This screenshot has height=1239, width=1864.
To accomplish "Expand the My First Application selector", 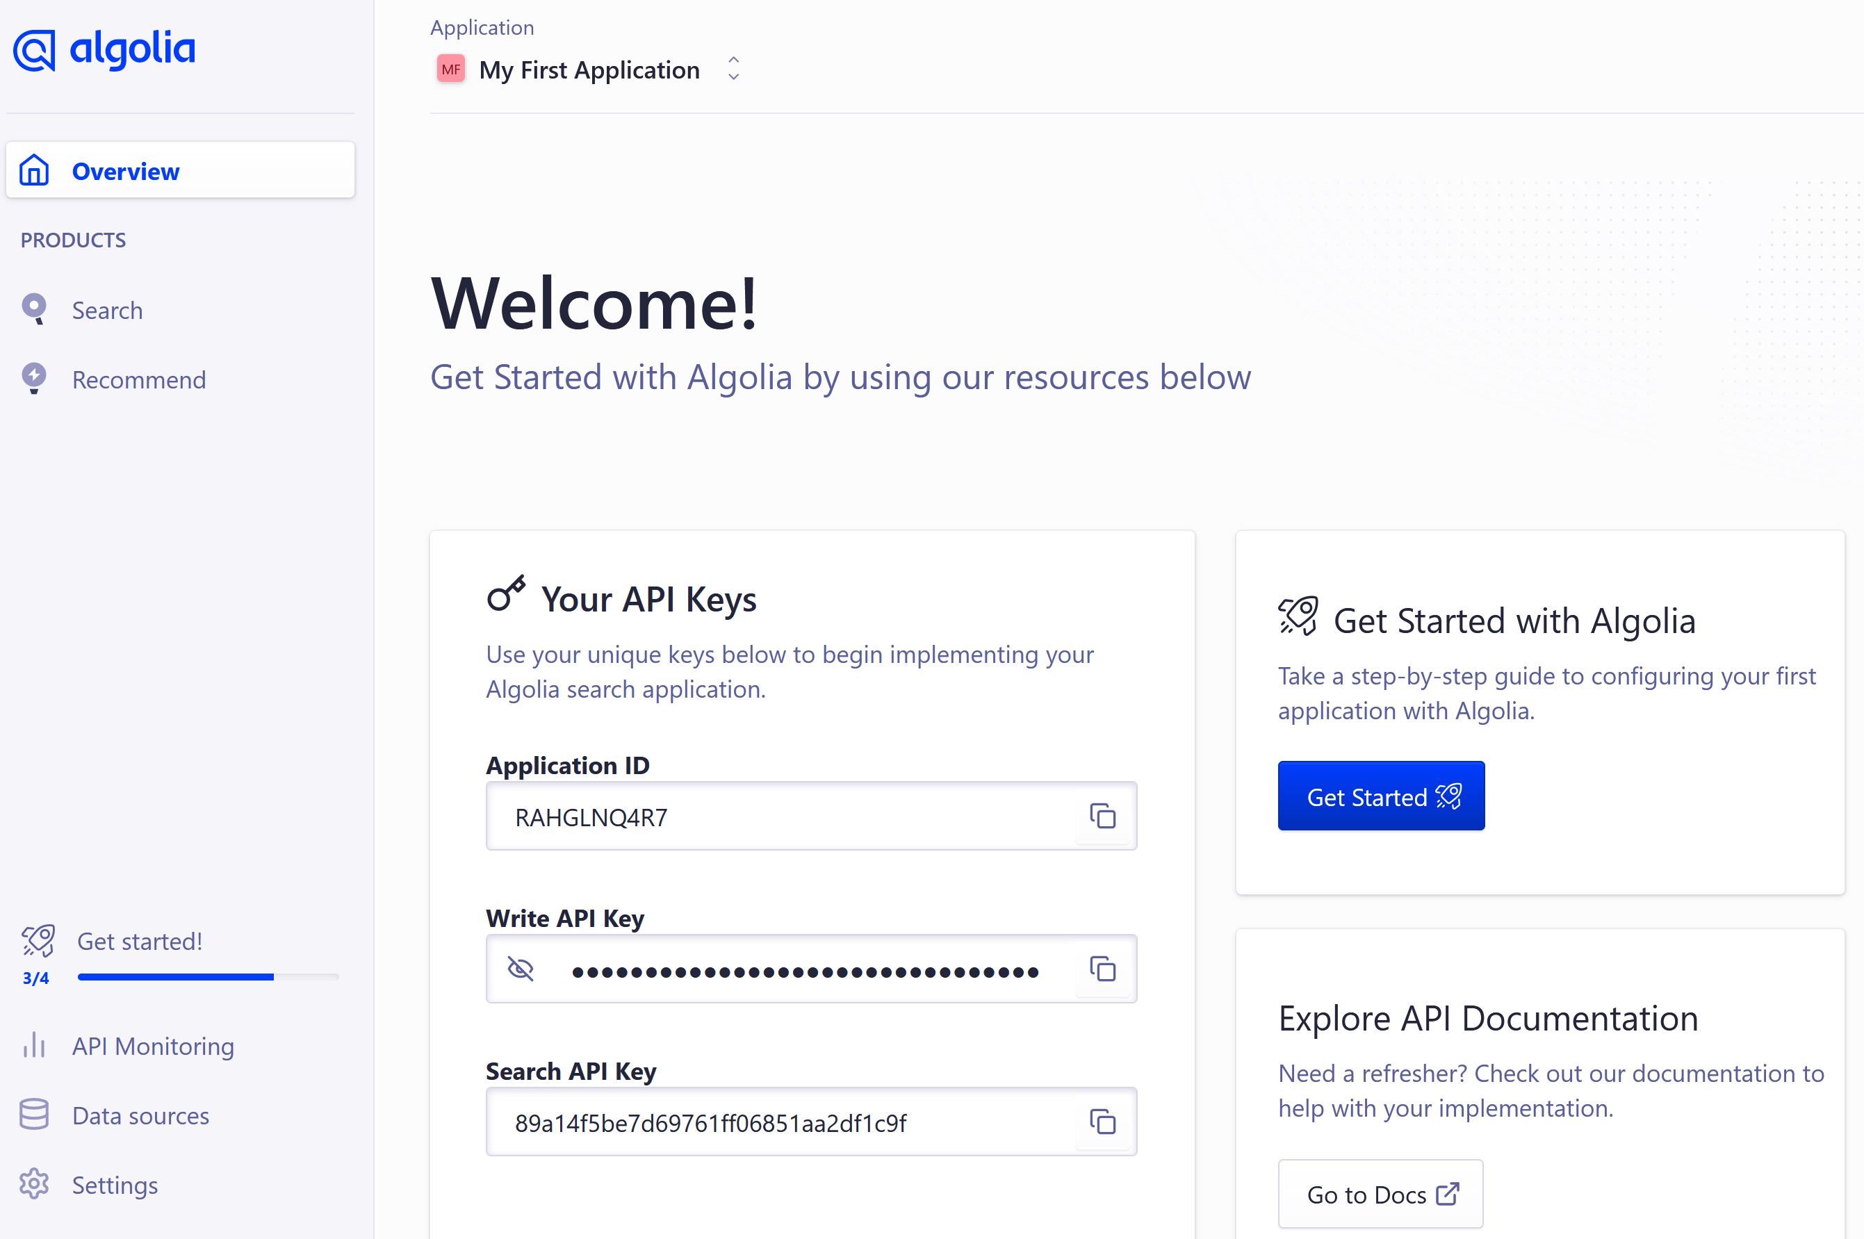I will 589,69.
